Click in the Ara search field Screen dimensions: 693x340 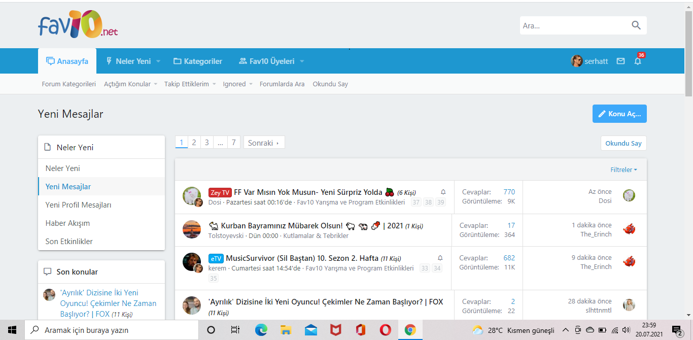(573, 25)
